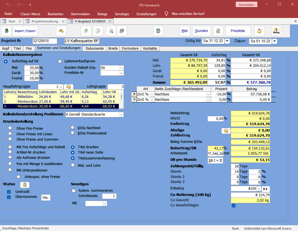Click the Lohngruppe table scrollbar
298x231 pixels.
coord(121,97)
